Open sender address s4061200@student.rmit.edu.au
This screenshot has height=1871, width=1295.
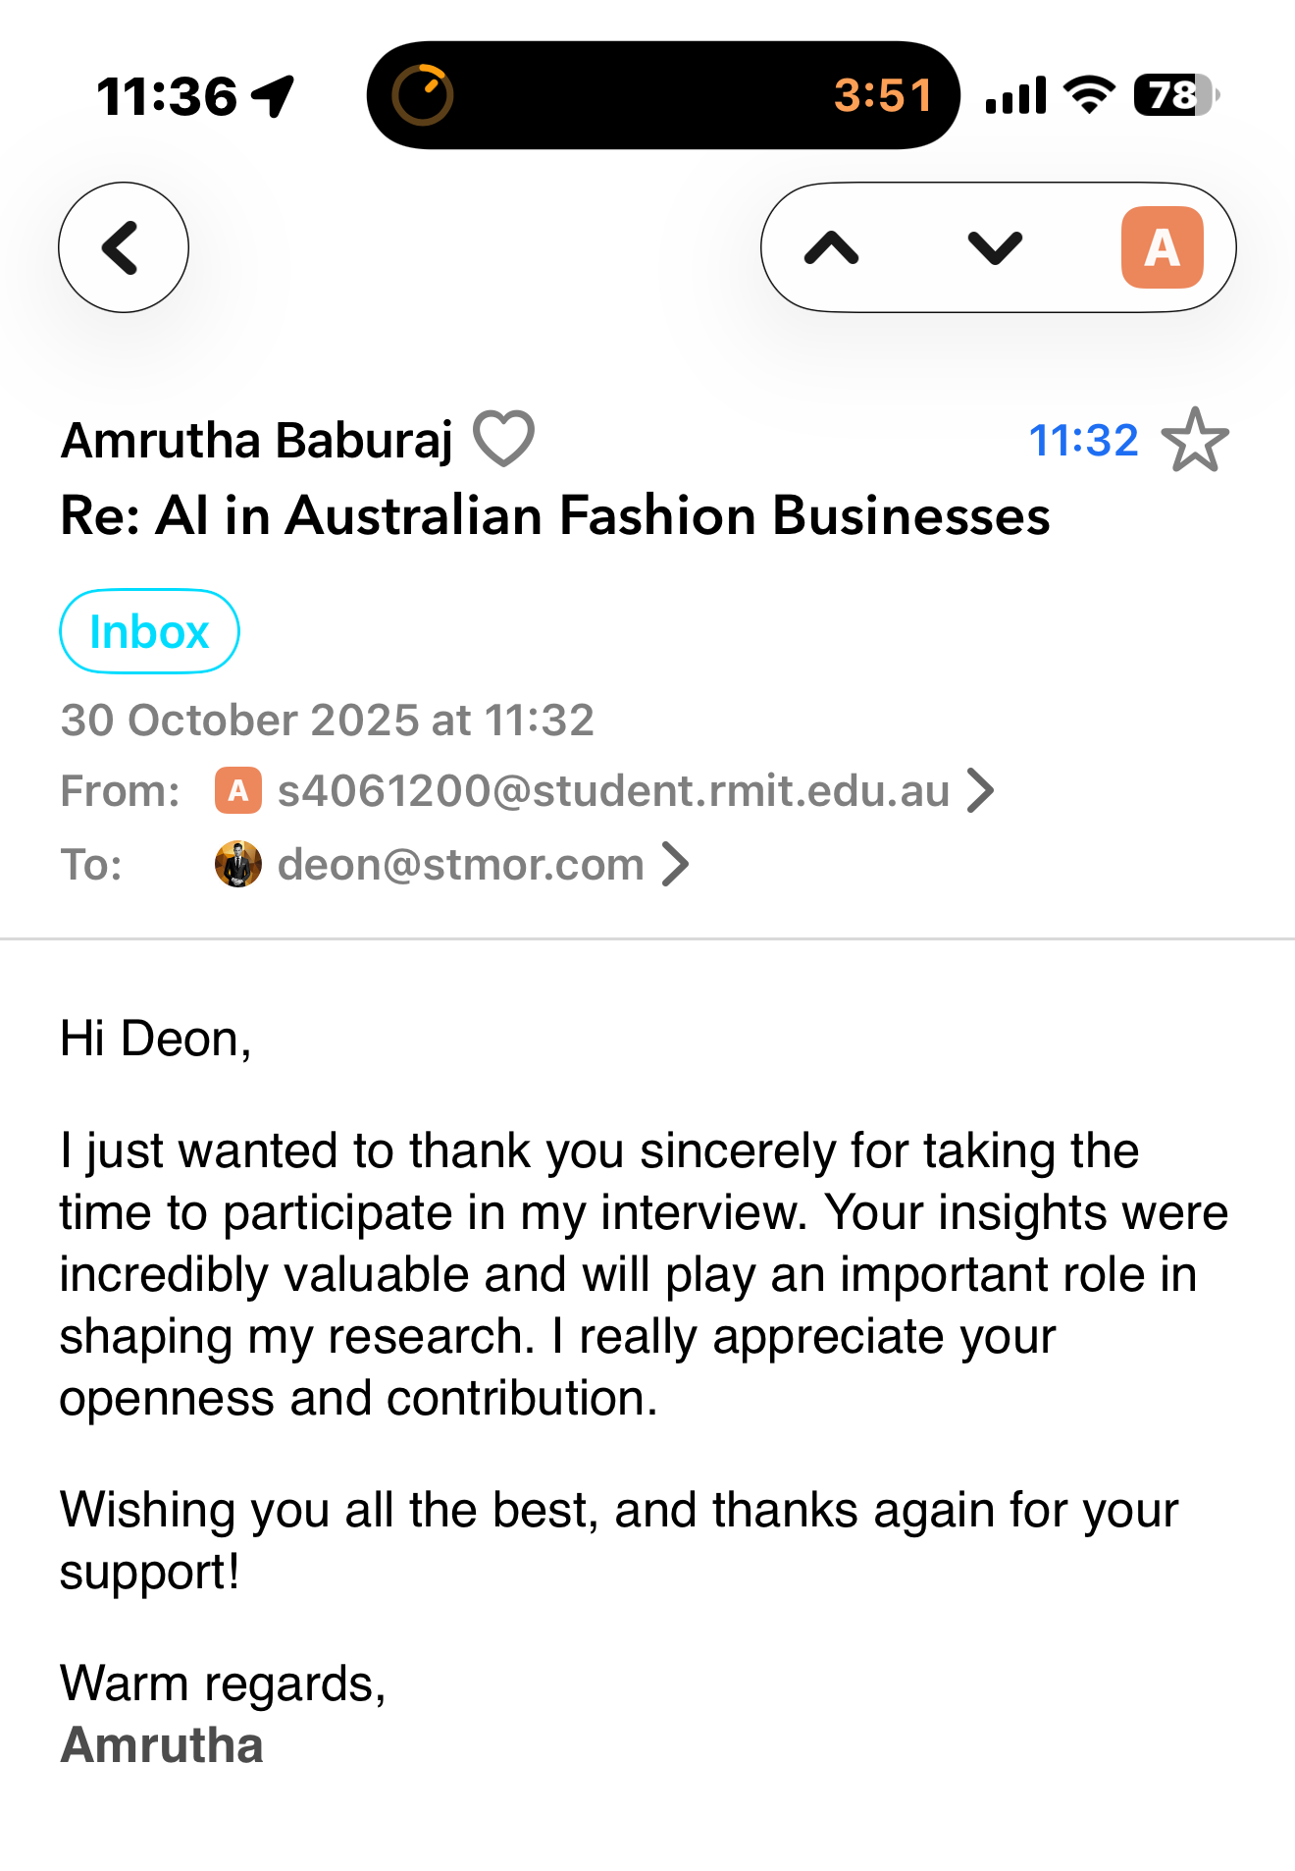click(x=613, y=790)
